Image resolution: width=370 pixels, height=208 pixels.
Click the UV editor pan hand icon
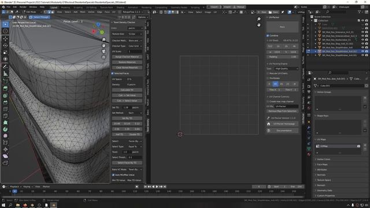click(x=259, y=25)
